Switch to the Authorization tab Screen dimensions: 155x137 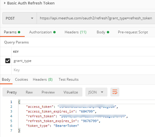pos(42,32)
